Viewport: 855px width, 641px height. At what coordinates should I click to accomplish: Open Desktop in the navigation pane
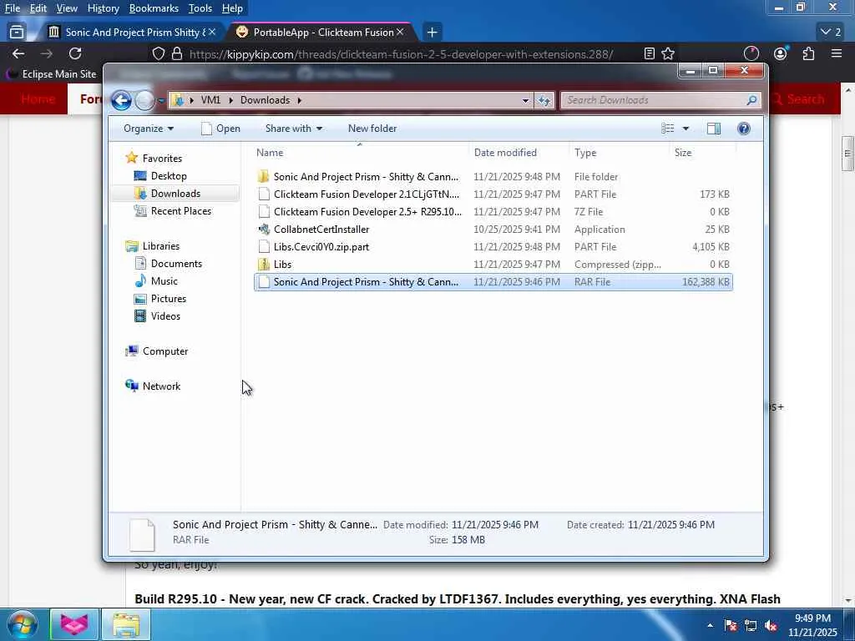pyautogui.click(x=169, y=176)
